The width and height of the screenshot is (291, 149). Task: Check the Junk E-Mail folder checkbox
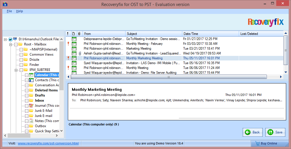click(27, 111)
